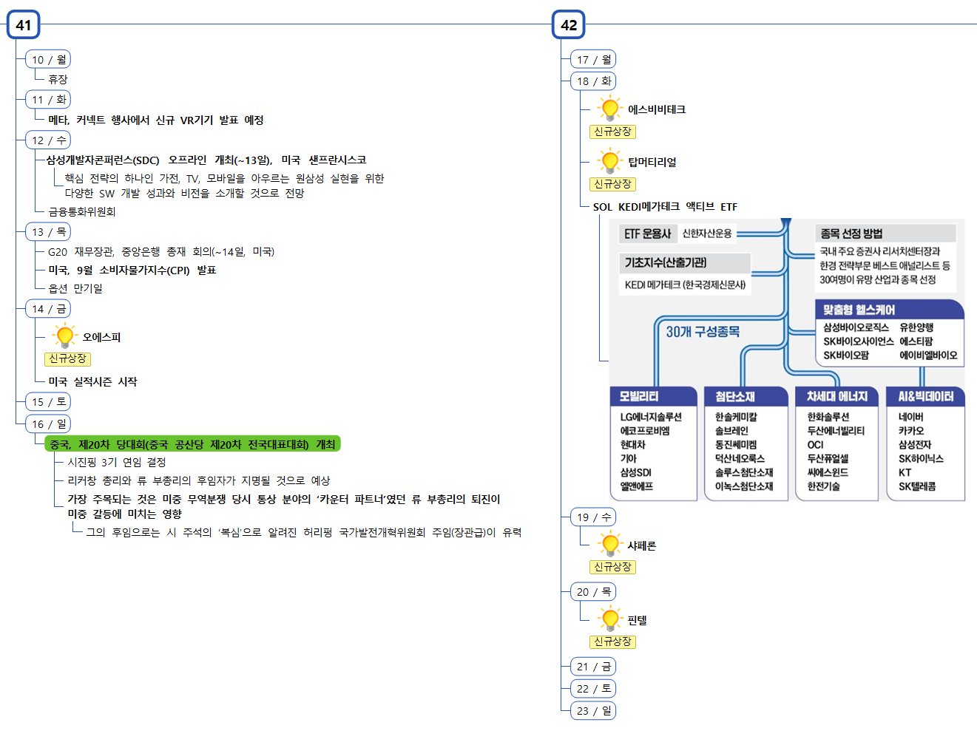Click the 핵심 전략의 하나인 가전 TV sub-entry
This screenshot has height=745, width=977.
click(x=224, y=186)
